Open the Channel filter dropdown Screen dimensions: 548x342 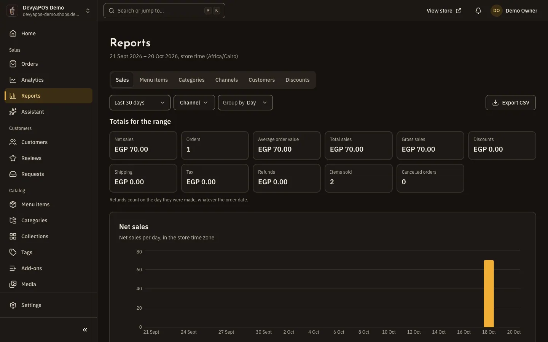click(x=194, y=103)
